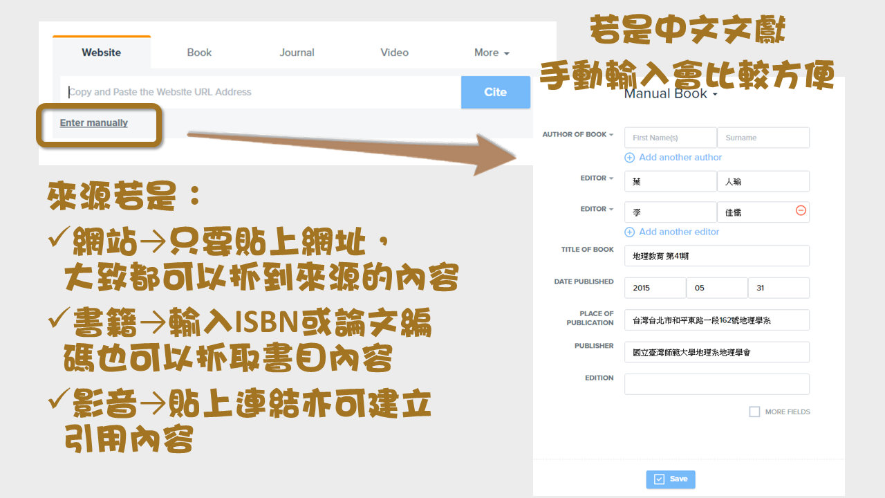Click the first editor name field 葉
Screen dimensions: 885x498
[x=670, y=181]
